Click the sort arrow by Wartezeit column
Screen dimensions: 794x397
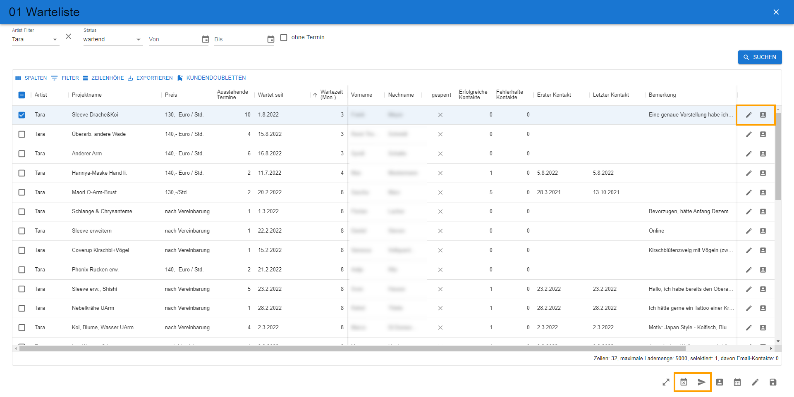315,95
